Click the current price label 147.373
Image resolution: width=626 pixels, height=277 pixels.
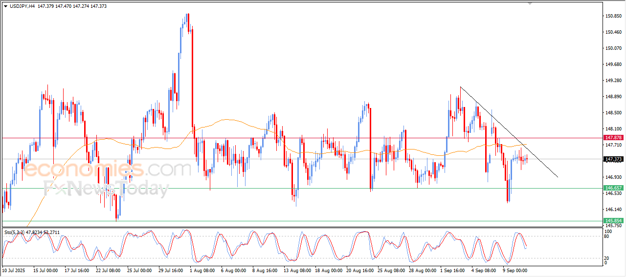(x=614, y=159)
